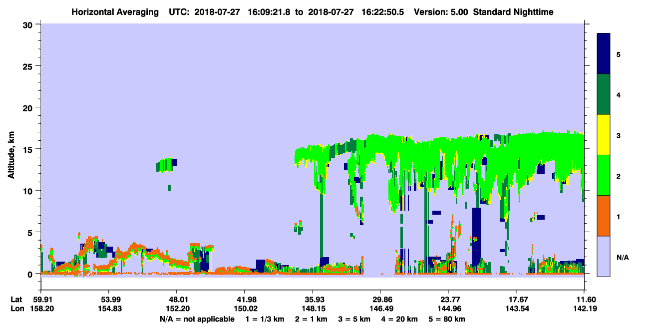Click the longitude value 154.83

tap(109, 309)
